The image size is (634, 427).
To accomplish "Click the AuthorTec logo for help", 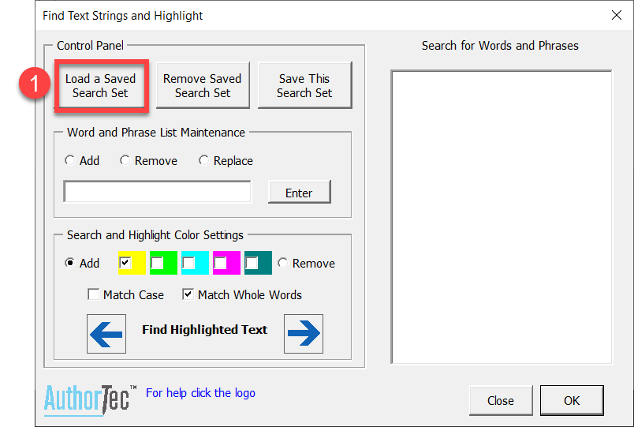I will click(x=90, y=400).
